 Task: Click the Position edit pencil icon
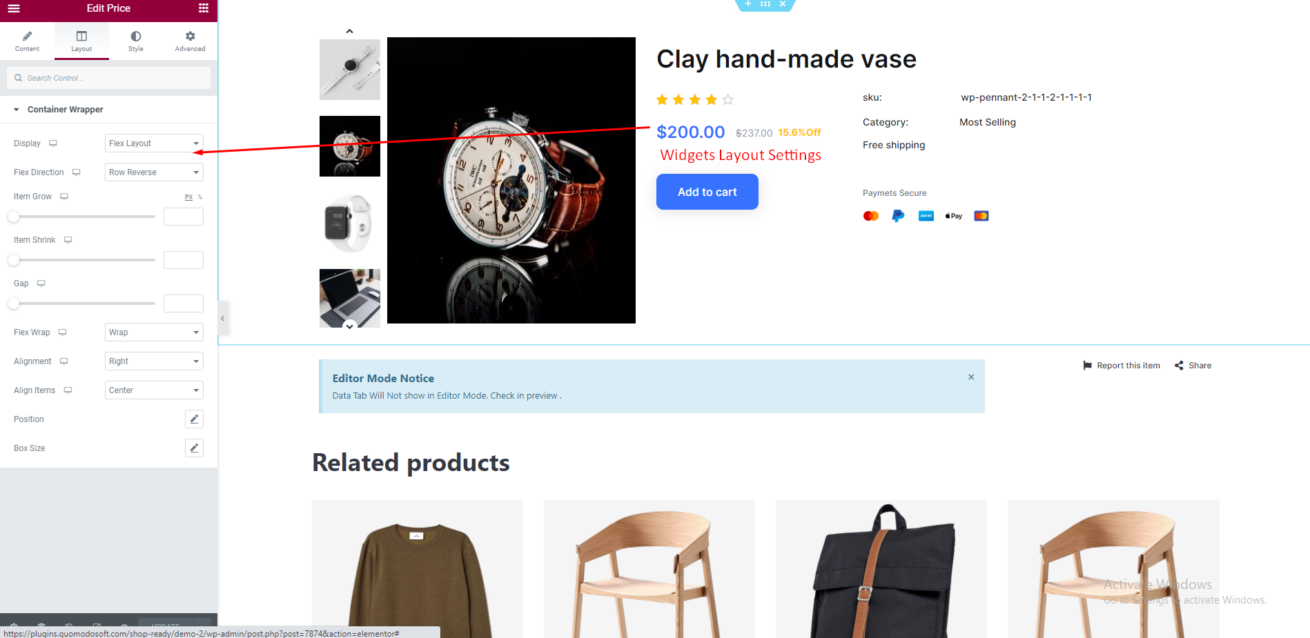[195, 419]
